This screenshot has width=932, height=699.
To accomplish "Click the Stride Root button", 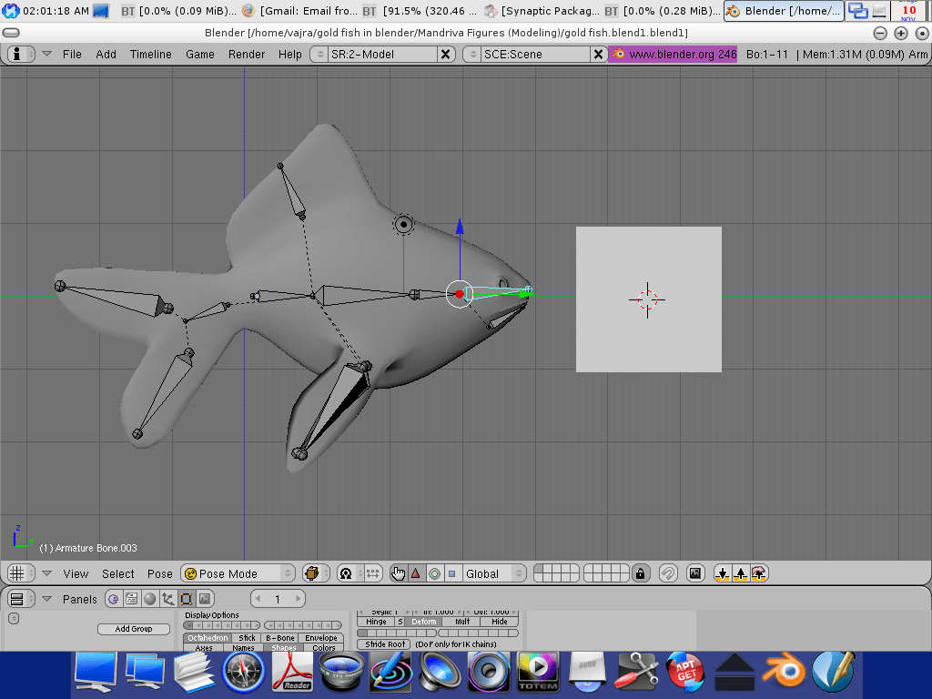I will tap(385, 644).
